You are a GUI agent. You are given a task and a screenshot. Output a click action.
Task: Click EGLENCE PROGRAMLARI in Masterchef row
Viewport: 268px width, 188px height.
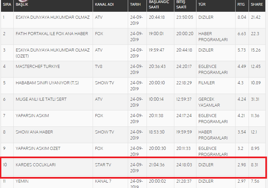[x=213, y=69]
